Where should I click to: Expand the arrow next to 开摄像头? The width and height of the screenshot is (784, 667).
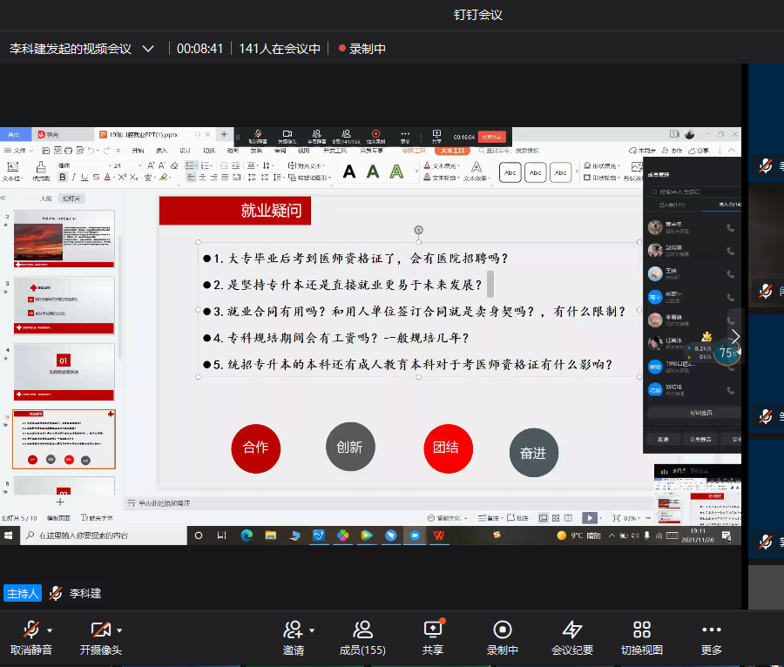[119, 630]
